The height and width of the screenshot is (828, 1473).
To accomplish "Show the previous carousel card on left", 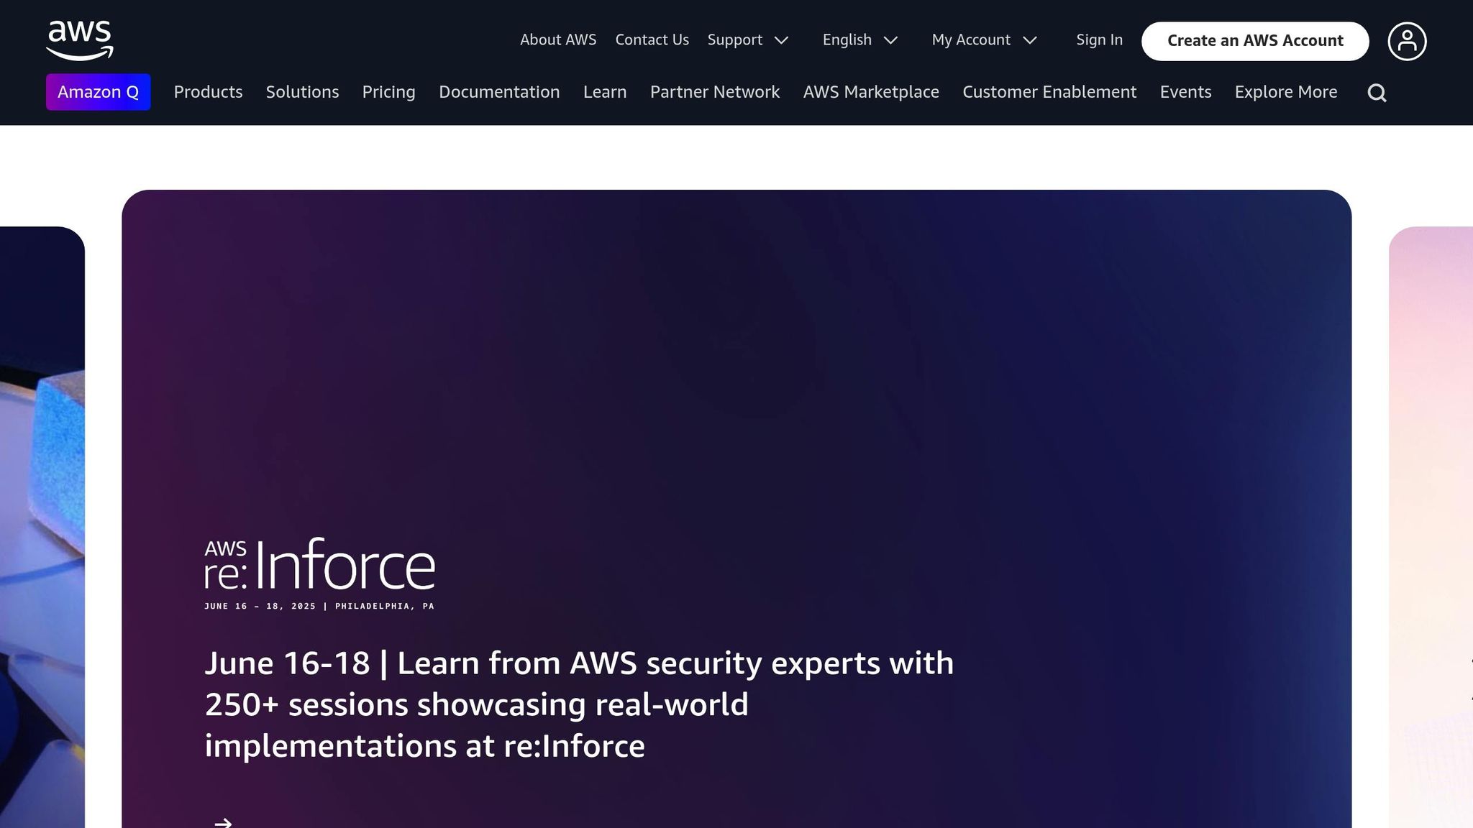I will (x=42, y=527).
